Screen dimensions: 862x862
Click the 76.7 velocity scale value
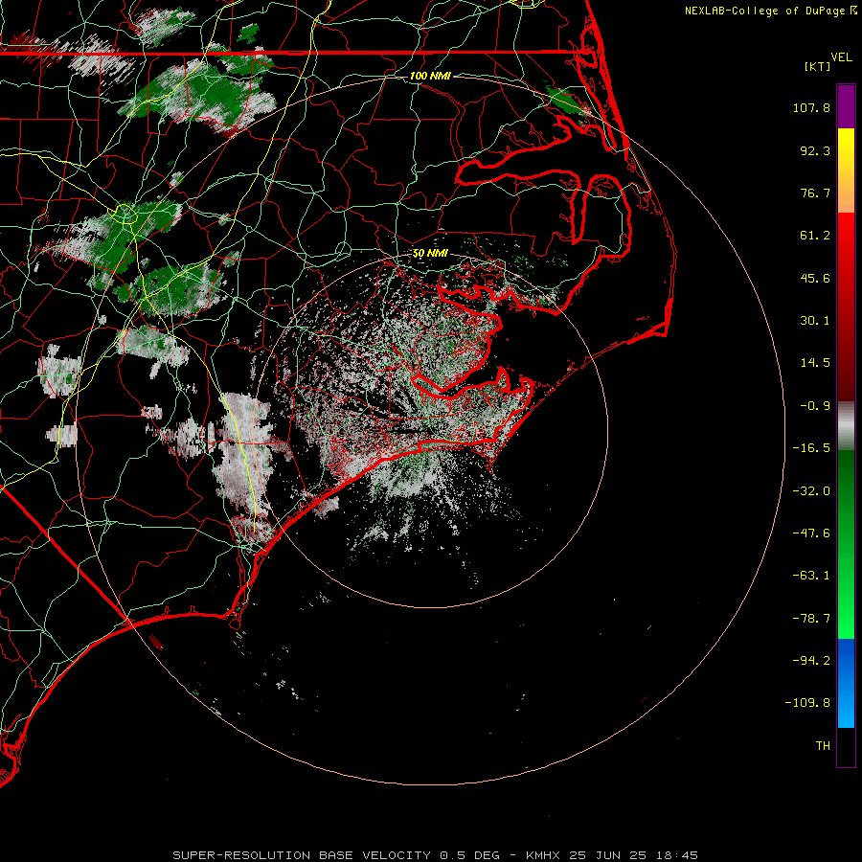[x=815, y=193]
